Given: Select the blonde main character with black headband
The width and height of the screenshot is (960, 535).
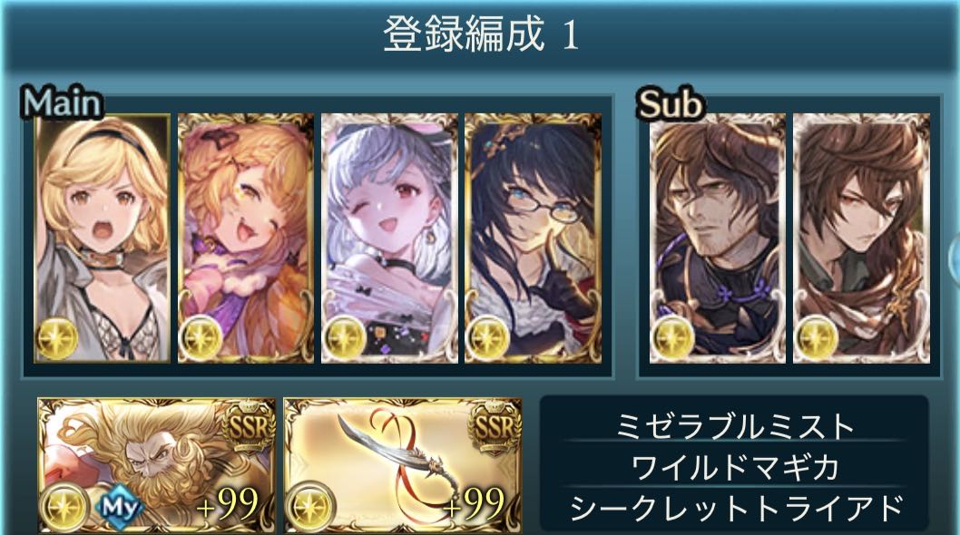Looking at the screenshot, I should (x=103, y=238).
